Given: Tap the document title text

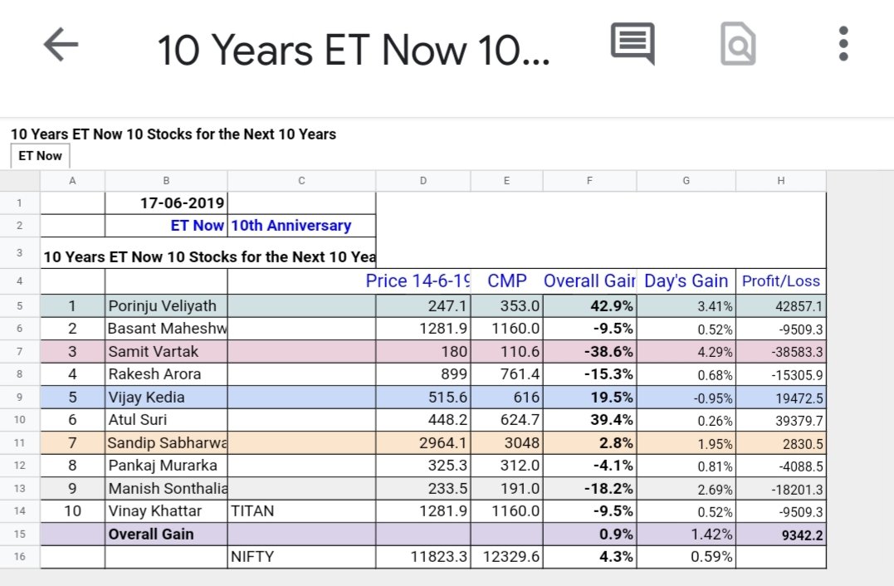Looking at the screenshot, I should coord(353,49).
